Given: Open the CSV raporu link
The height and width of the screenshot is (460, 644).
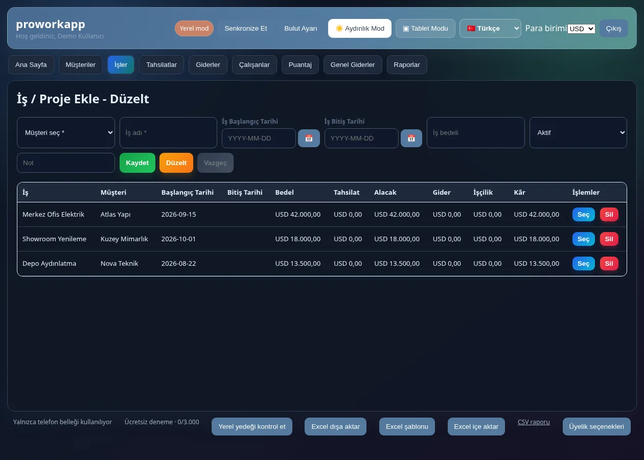Looking at the screenshot, I should click(534, 422).
